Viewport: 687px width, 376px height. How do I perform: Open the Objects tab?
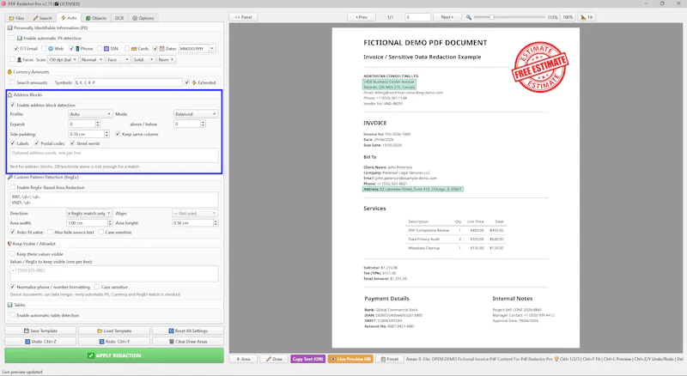coord(96,18)
